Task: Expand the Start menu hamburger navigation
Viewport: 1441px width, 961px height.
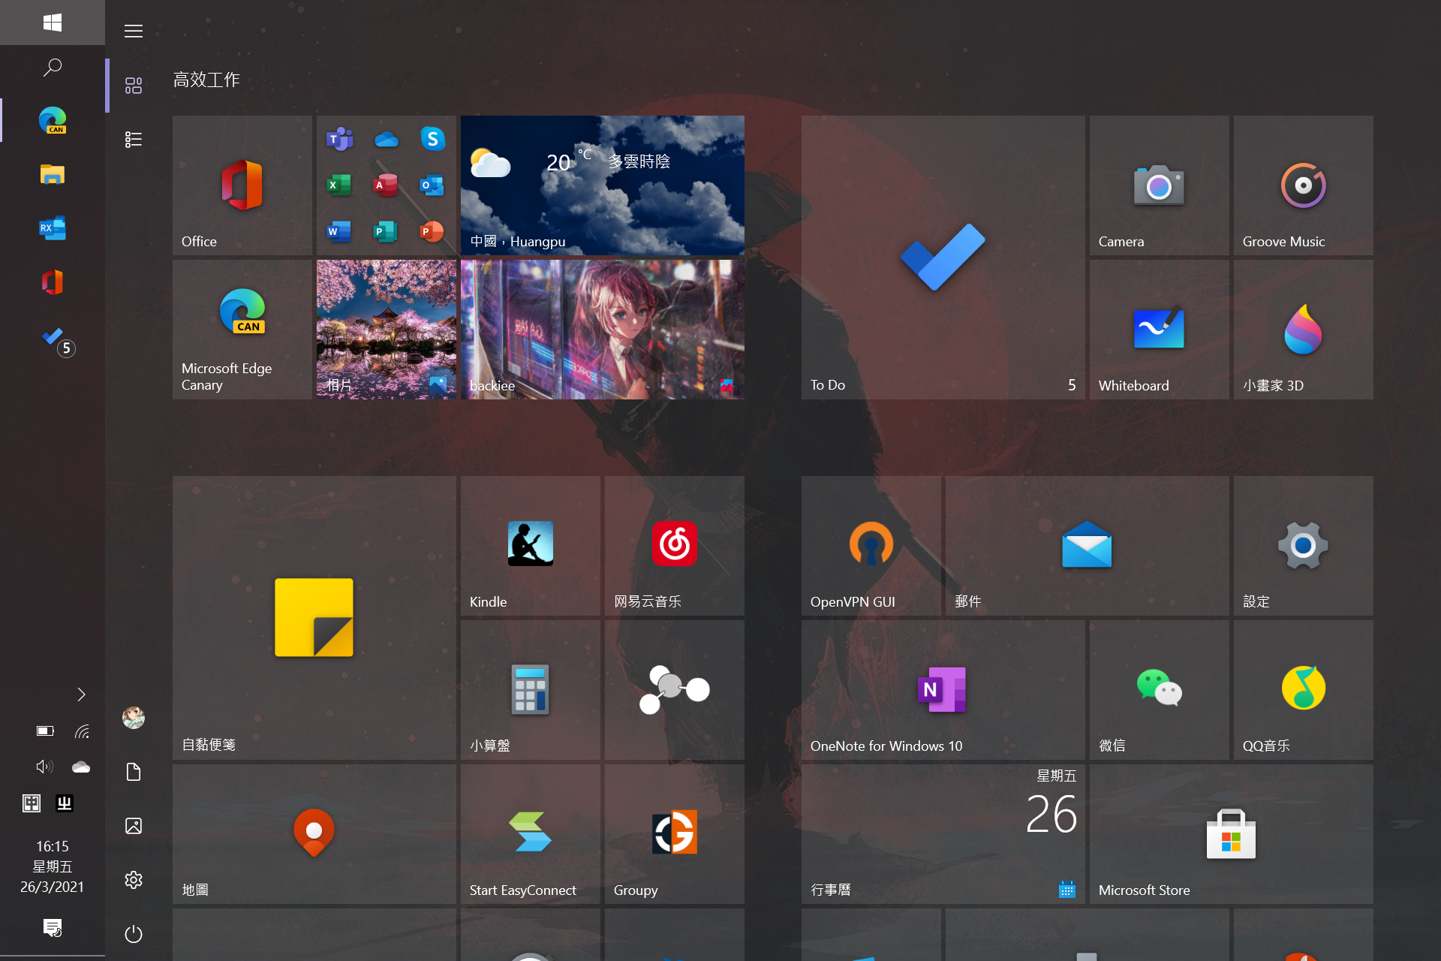Action: (x=134, y=31)
